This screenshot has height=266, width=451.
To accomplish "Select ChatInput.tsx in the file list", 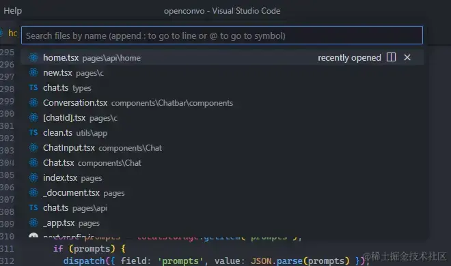I will 222,147.
